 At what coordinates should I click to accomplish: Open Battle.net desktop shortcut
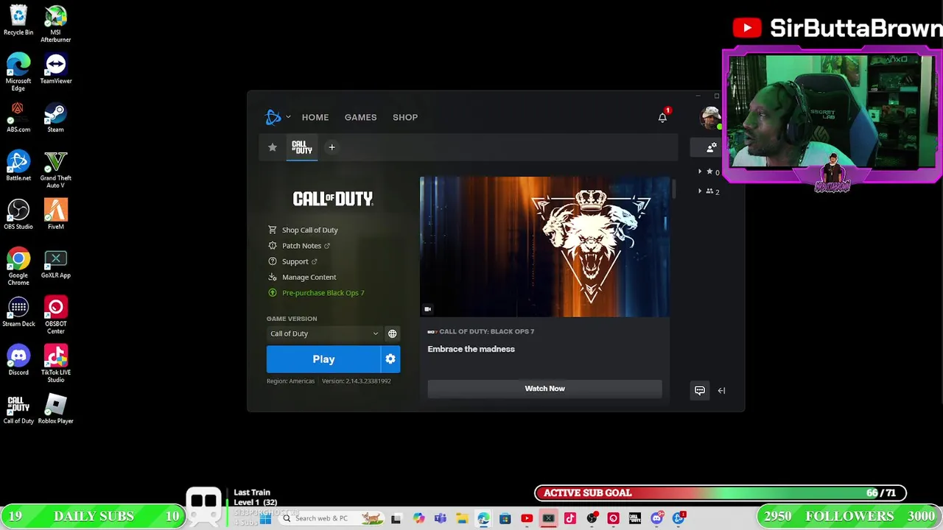(x=18, y=166)
